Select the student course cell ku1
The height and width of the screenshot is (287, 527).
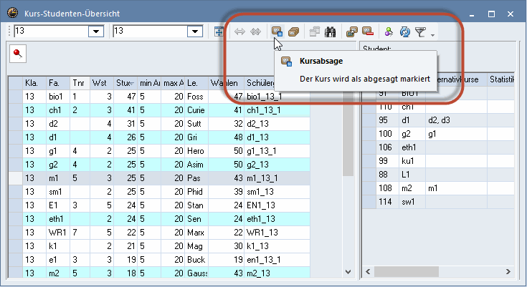tap(412, 161)
